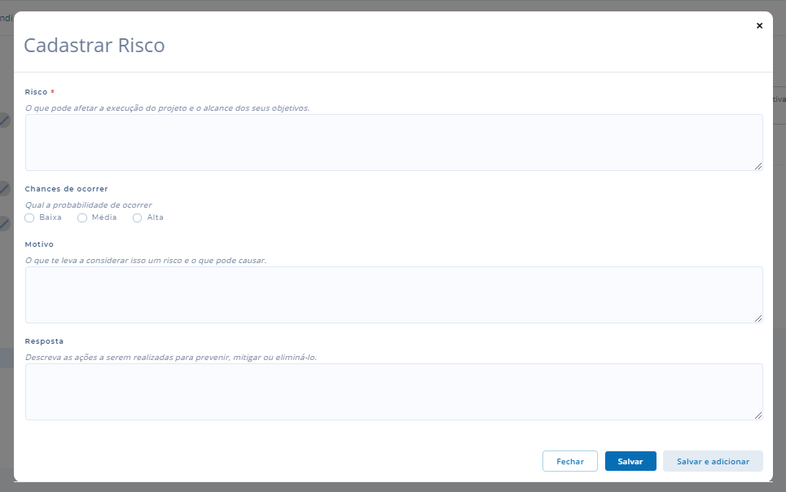Click the topmost edit pencil icon behind dialog
786x492 pixels.
(4, 121)
